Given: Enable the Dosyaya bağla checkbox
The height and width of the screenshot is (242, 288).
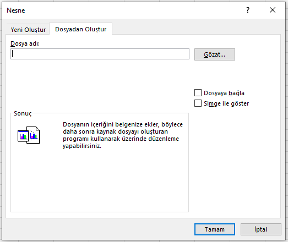Looking at the screenshot, I should click(x=198, y=93).
